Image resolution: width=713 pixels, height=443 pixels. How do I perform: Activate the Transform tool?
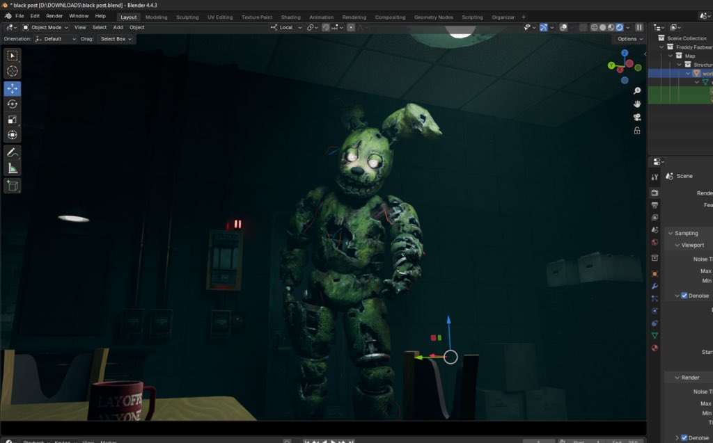(13, 135)
